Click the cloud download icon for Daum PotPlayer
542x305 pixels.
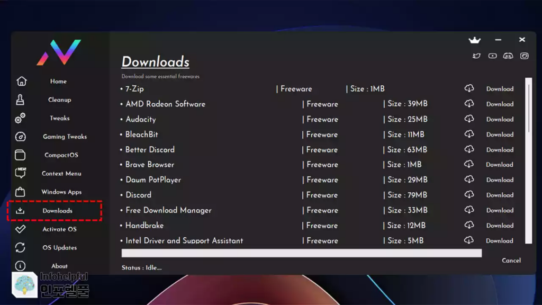469,180
